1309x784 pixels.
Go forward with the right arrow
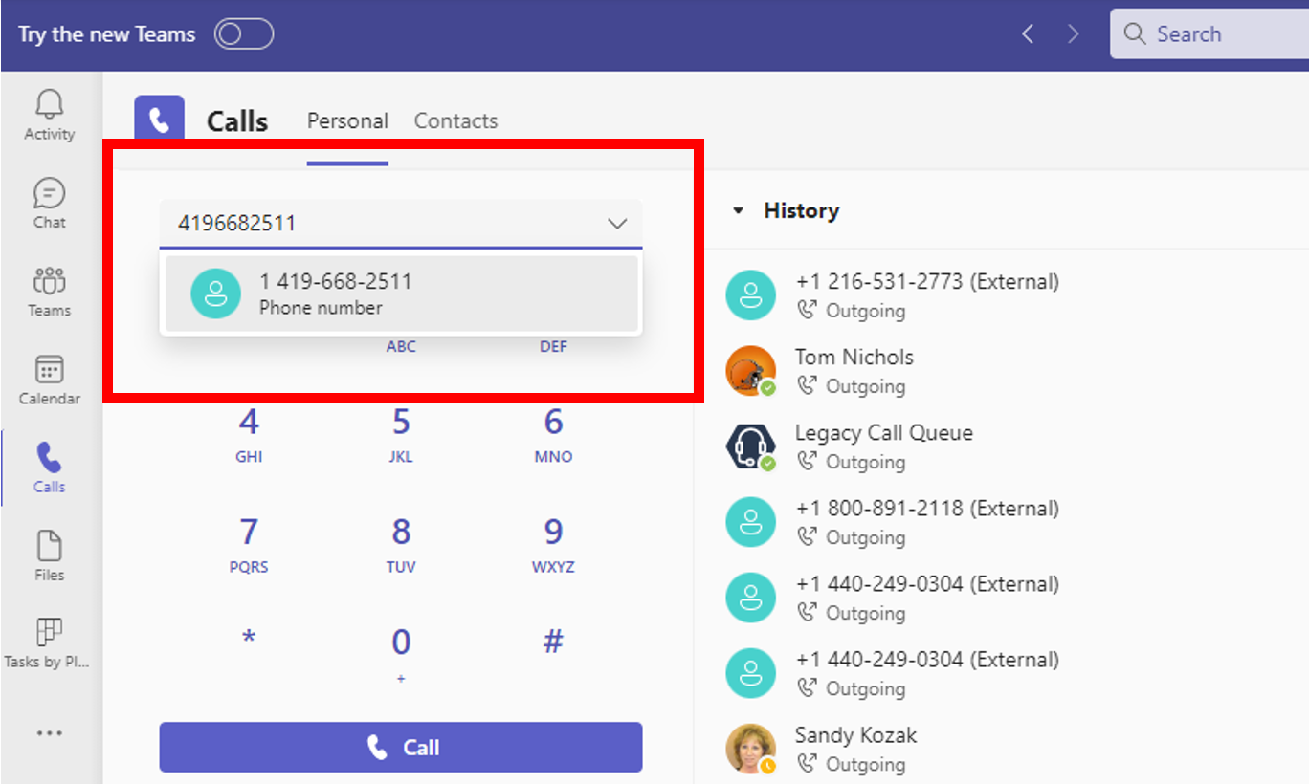[1073, 34]
